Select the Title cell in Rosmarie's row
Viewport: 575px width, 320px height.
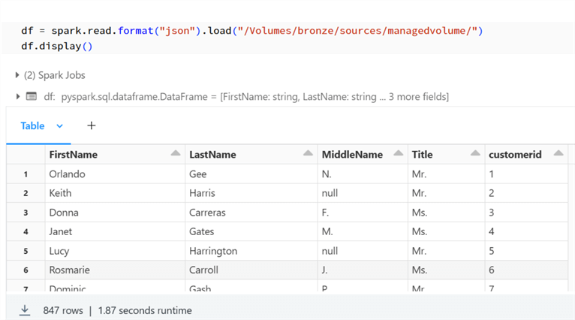(447, 270)
